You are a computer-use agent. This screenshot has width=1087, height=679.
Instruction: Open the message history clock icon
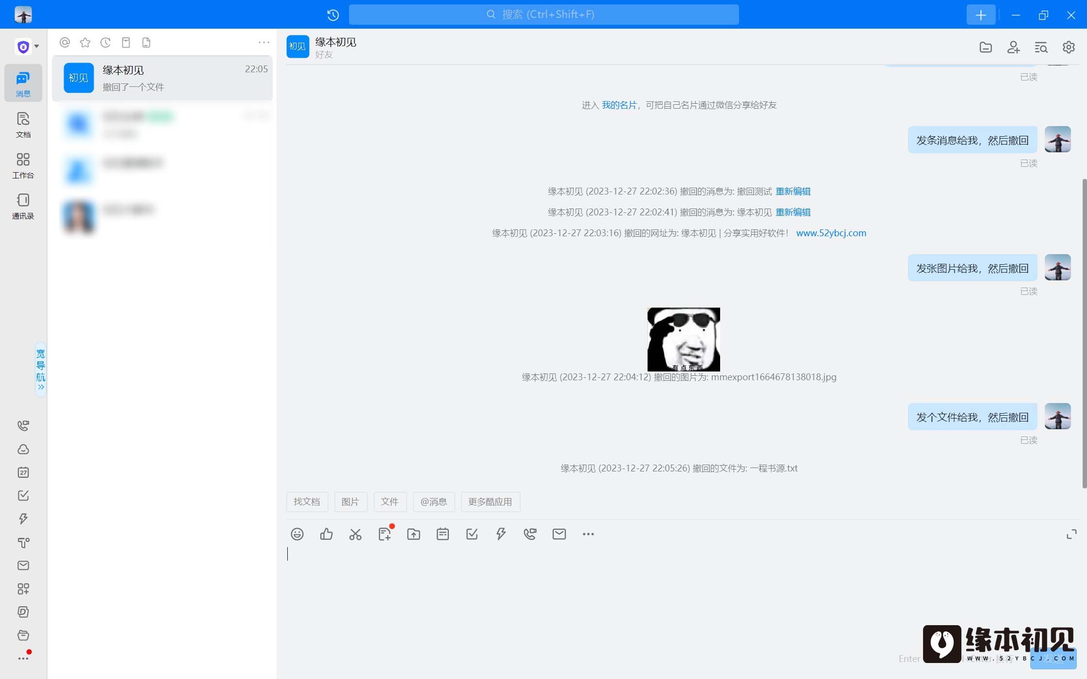pos(333,15)
